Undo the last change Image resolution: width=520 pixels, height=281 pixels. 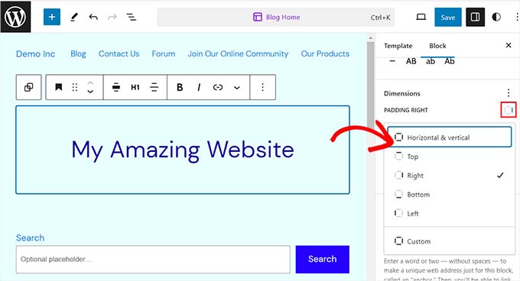coord(93,17)
